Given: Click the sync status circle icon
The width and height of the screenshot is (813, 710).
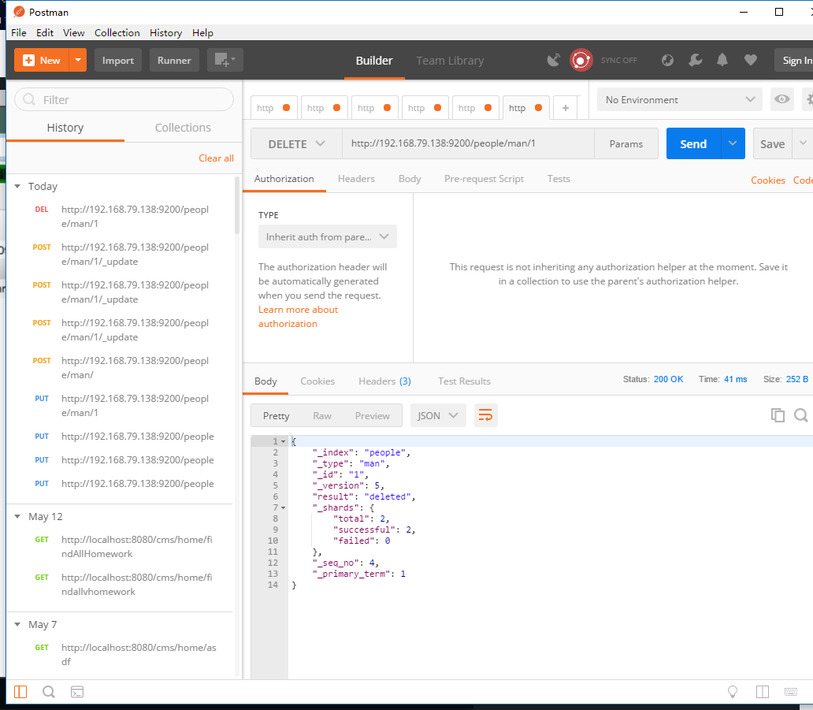Looking at the screenshot, I should (581, 61).
